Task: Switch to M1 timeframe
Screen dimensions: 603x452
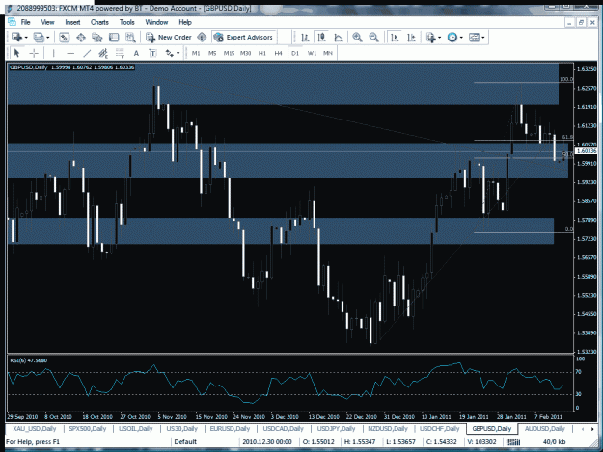Action: [x=196, y=53]
